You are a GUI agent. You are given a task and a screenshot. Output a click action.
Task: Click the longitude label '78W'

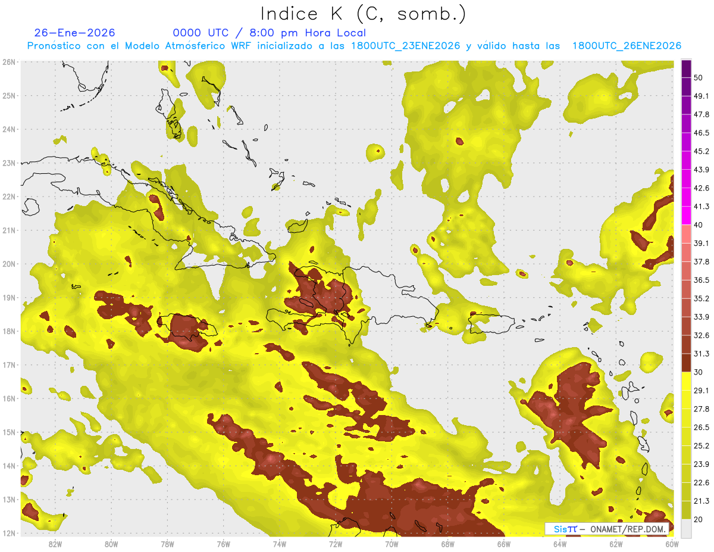tap(167, 544)
